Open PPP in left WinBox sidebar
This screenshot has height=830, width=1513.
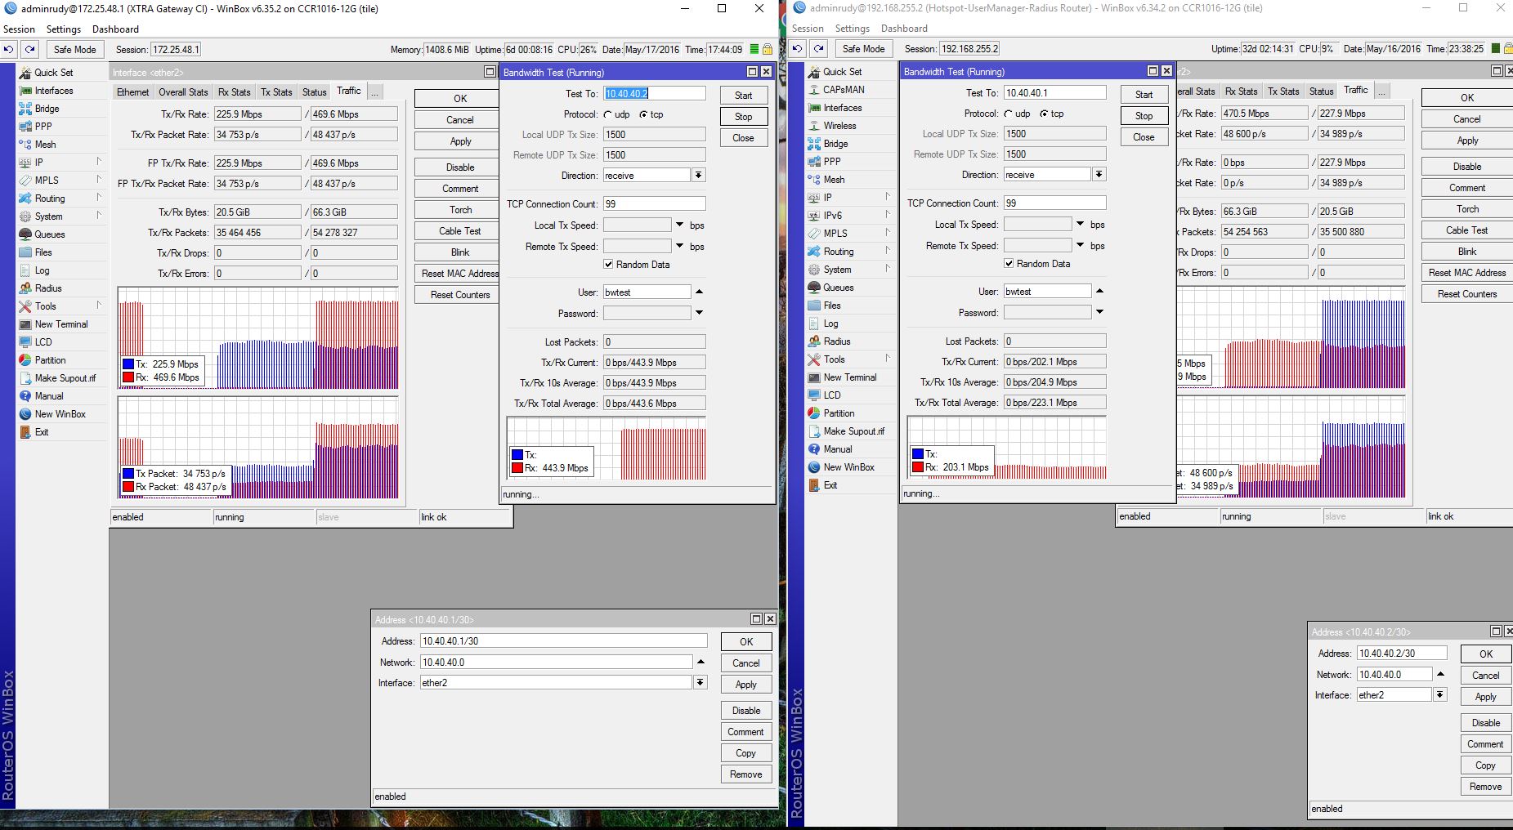point(43,127)
